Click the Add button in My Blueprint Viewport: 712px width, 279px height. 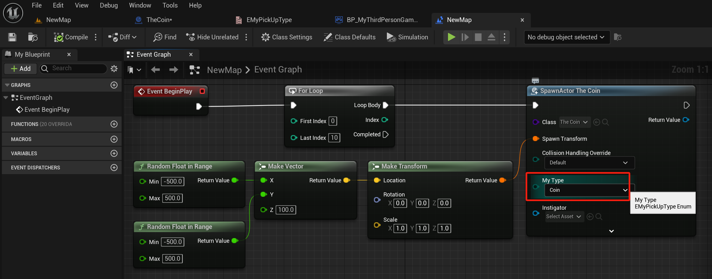click(x=21, y=68)
